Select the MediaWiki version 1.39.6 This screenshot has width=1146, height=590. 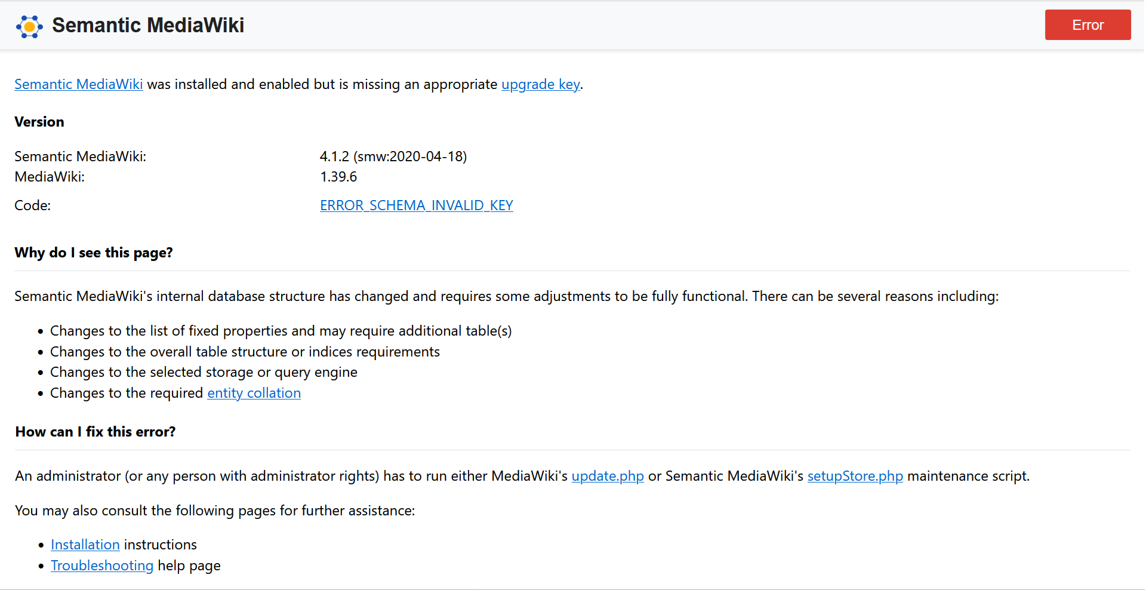[338, 177]
